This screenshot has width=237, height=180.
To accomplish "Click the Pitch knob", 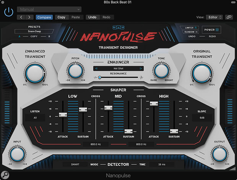I will pyautogui.click(x=75, y=71).
